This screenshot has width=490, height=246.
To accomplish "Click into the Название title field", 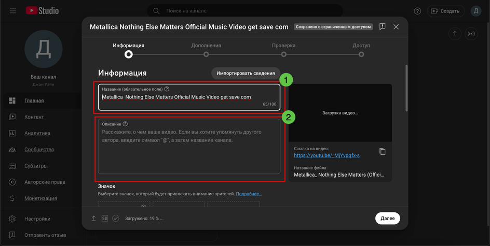I will [189, 97].
